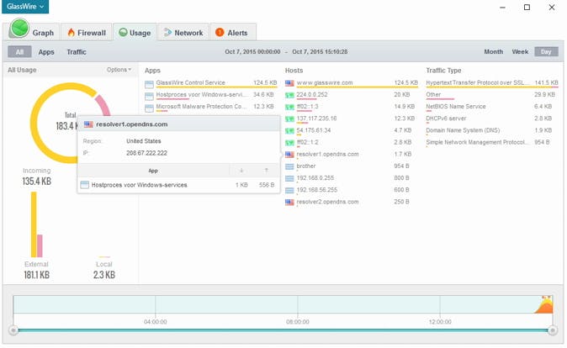Open the GlassWire main menu dropdown

pos(25,7)
